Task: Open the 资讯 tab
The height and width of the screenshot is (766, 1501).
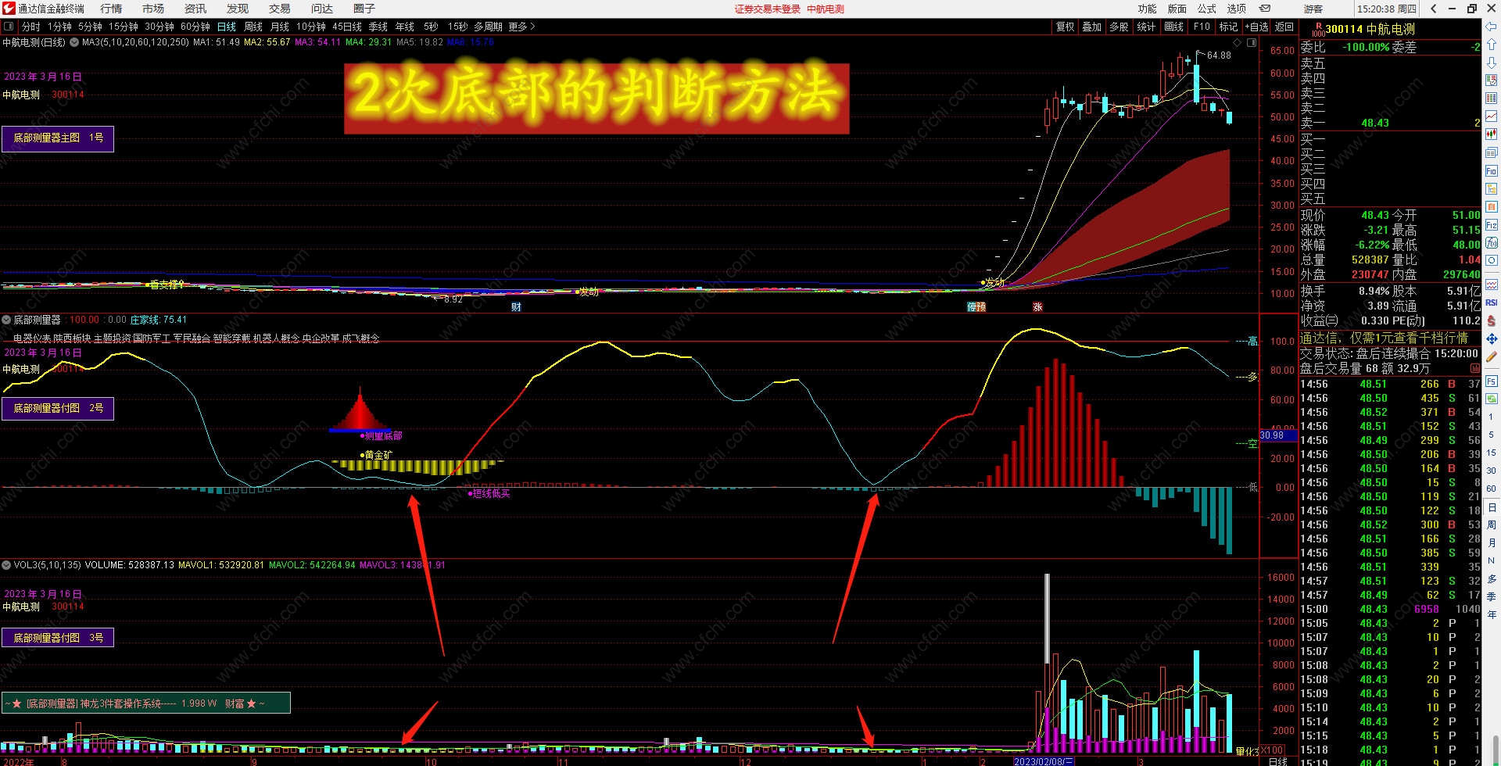Action: (195, 9)
